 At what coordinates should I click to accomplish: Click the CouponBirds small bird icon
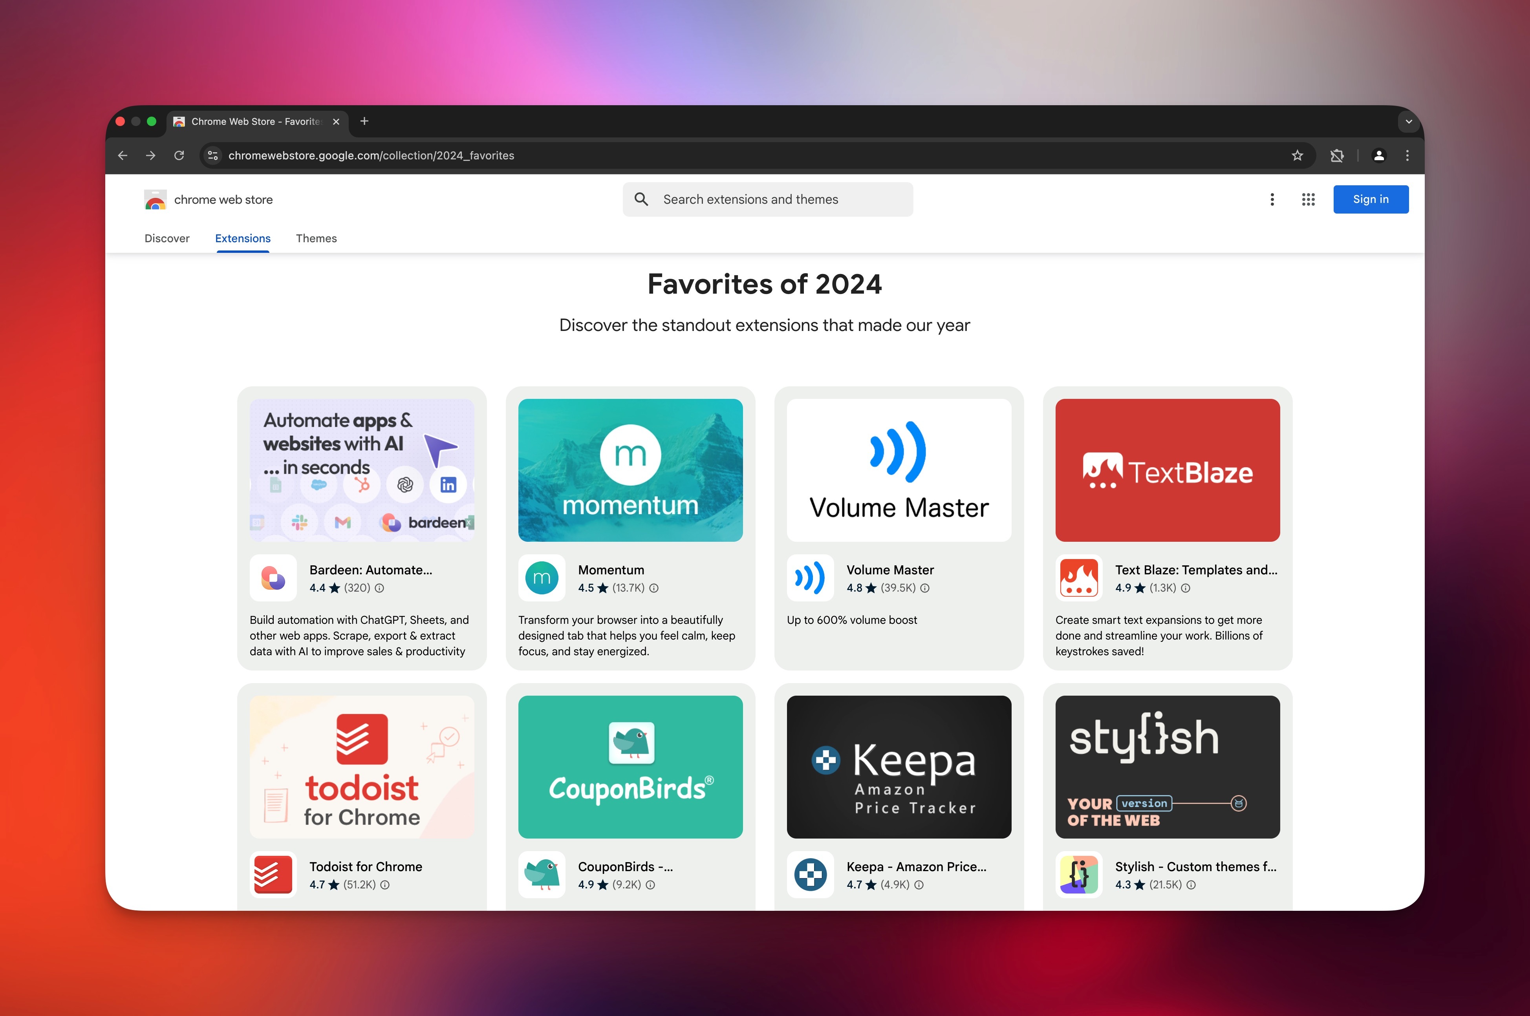[x=542, y=875]
